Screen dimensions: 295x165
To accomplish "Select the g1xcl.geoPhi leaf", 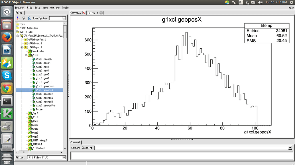I will pos(43,82).
